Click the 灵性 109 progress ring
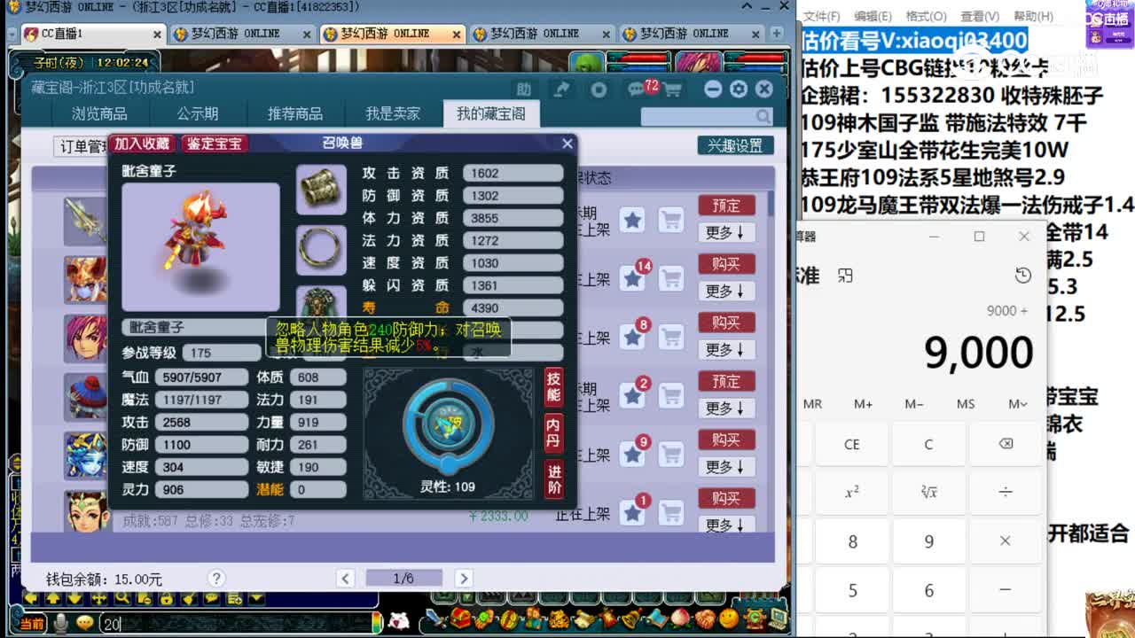This screenshot has height=638, width=1135. [x=448, y=425]
